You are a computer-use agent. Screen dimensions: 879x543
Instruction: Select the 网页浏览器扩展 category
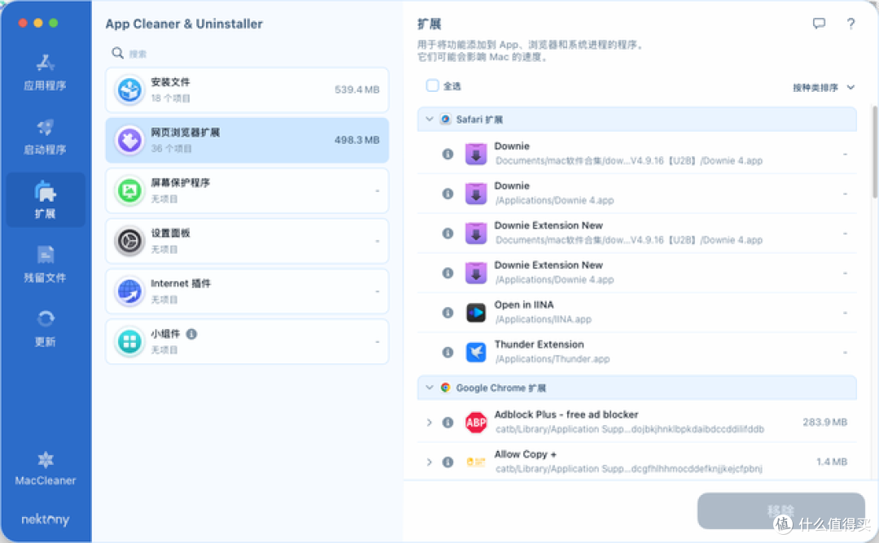point(247,140)
